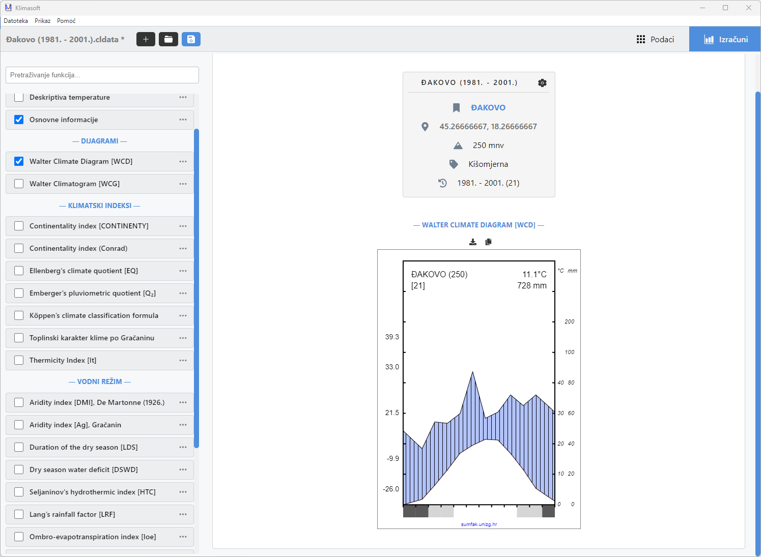Switch to the Izračuni view
Image resolution: width=761 pixels, height=557 pixels.
click(733, 39)
